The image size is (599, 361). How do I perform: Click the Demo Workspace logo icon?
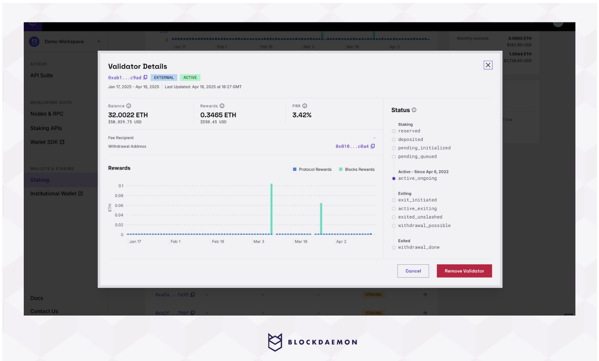coord(34,42)
